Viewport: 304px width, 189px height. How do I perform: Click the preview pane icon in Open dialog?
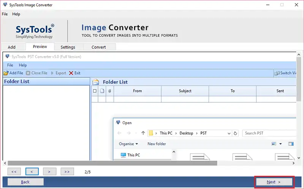click(x=291, y=144)
